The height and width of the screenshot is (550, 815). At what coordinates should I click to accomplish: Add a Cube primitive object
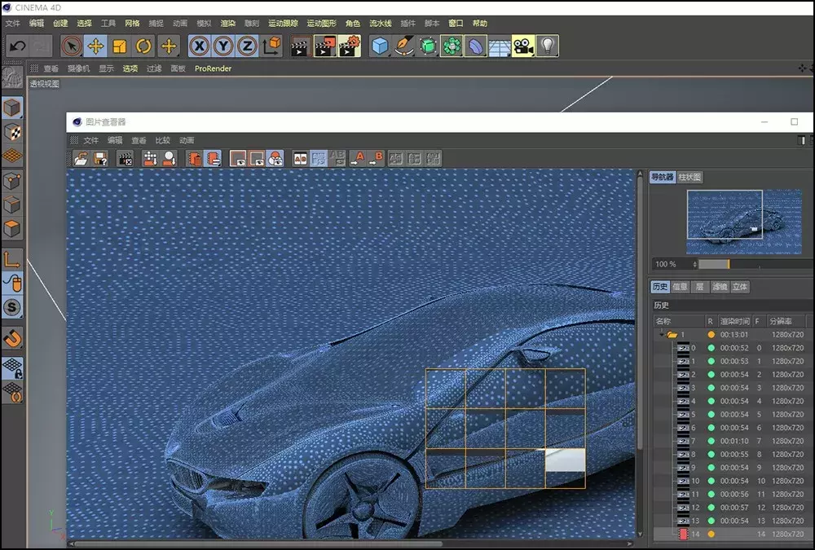pos(380,46)
